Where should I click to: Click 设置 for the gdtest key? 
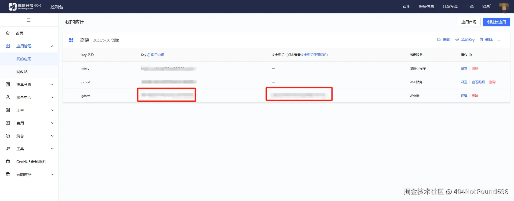tap(464, 96)
